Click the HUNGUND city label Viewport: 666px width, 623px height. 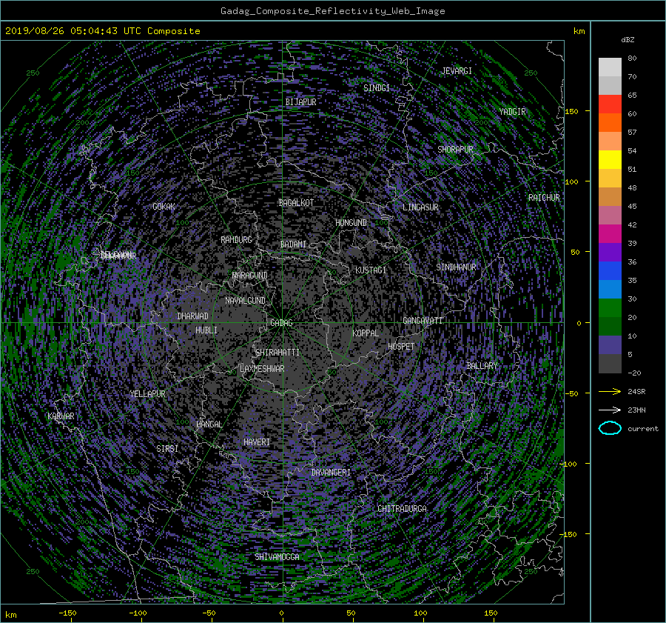(351, 222)
